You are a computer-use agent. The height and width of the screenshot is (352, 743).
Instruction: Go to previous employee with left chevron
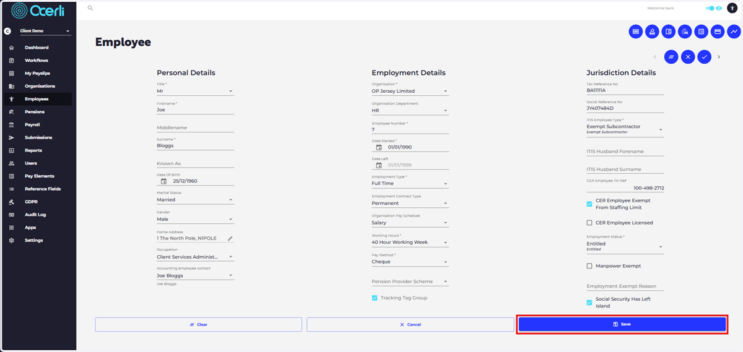click(655, 57)
